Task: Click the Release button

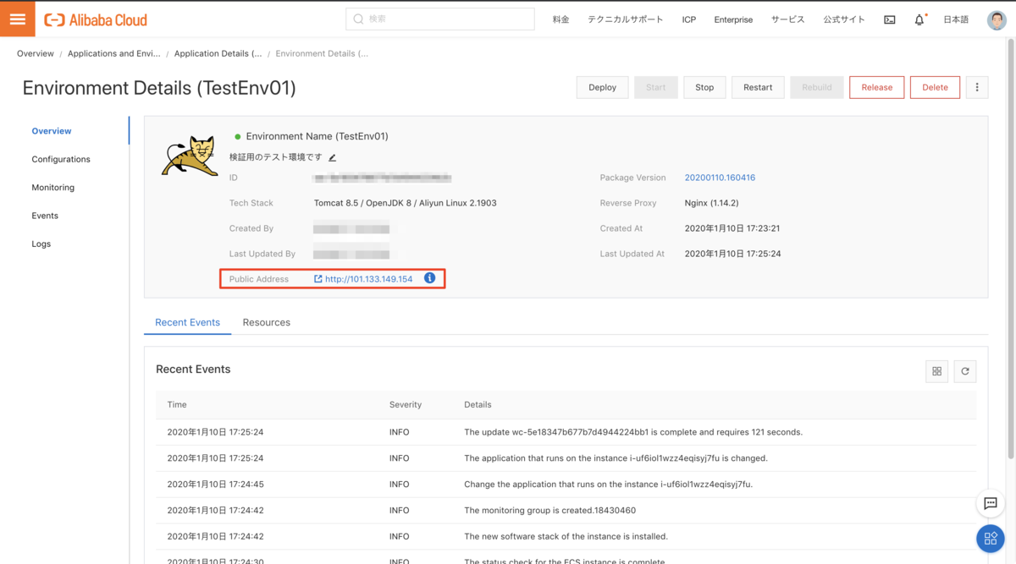Action: click(x=877, y=87)
